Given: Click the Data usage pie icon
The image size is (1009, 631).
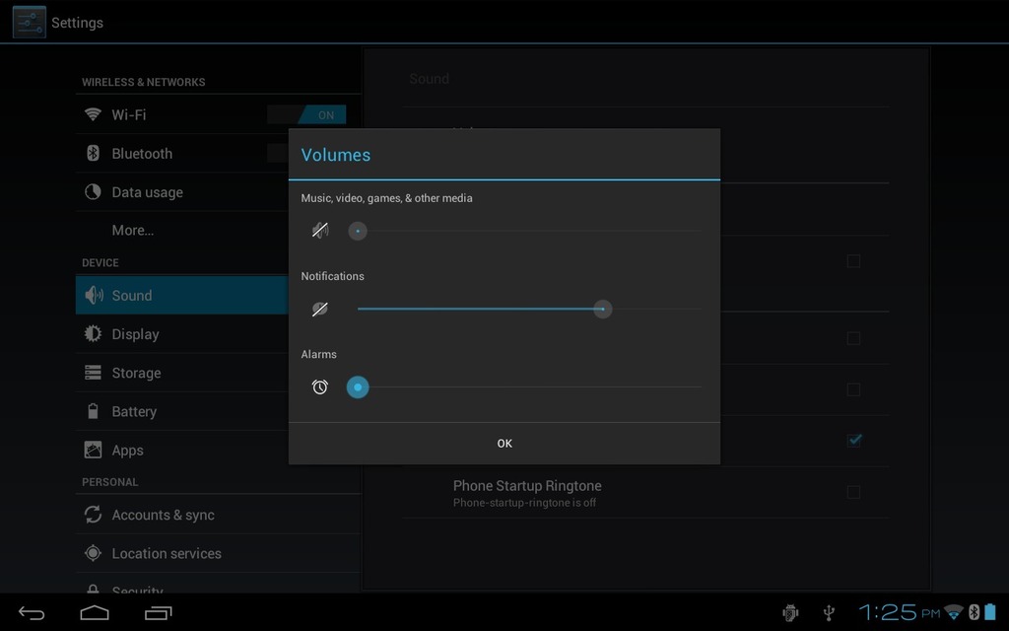Looking at the screenshot, I should pyautogui.click(x=93, y=192).
